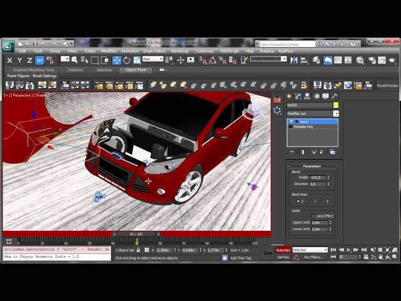Toggle XY plane axis constraint
Viewport: 401px width, 301px height.
point(39,60)
